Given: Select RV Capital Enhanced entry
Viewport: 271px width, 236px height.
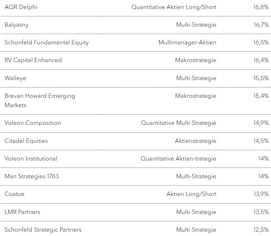Looking at the screenshot, I should pos(33,60).
